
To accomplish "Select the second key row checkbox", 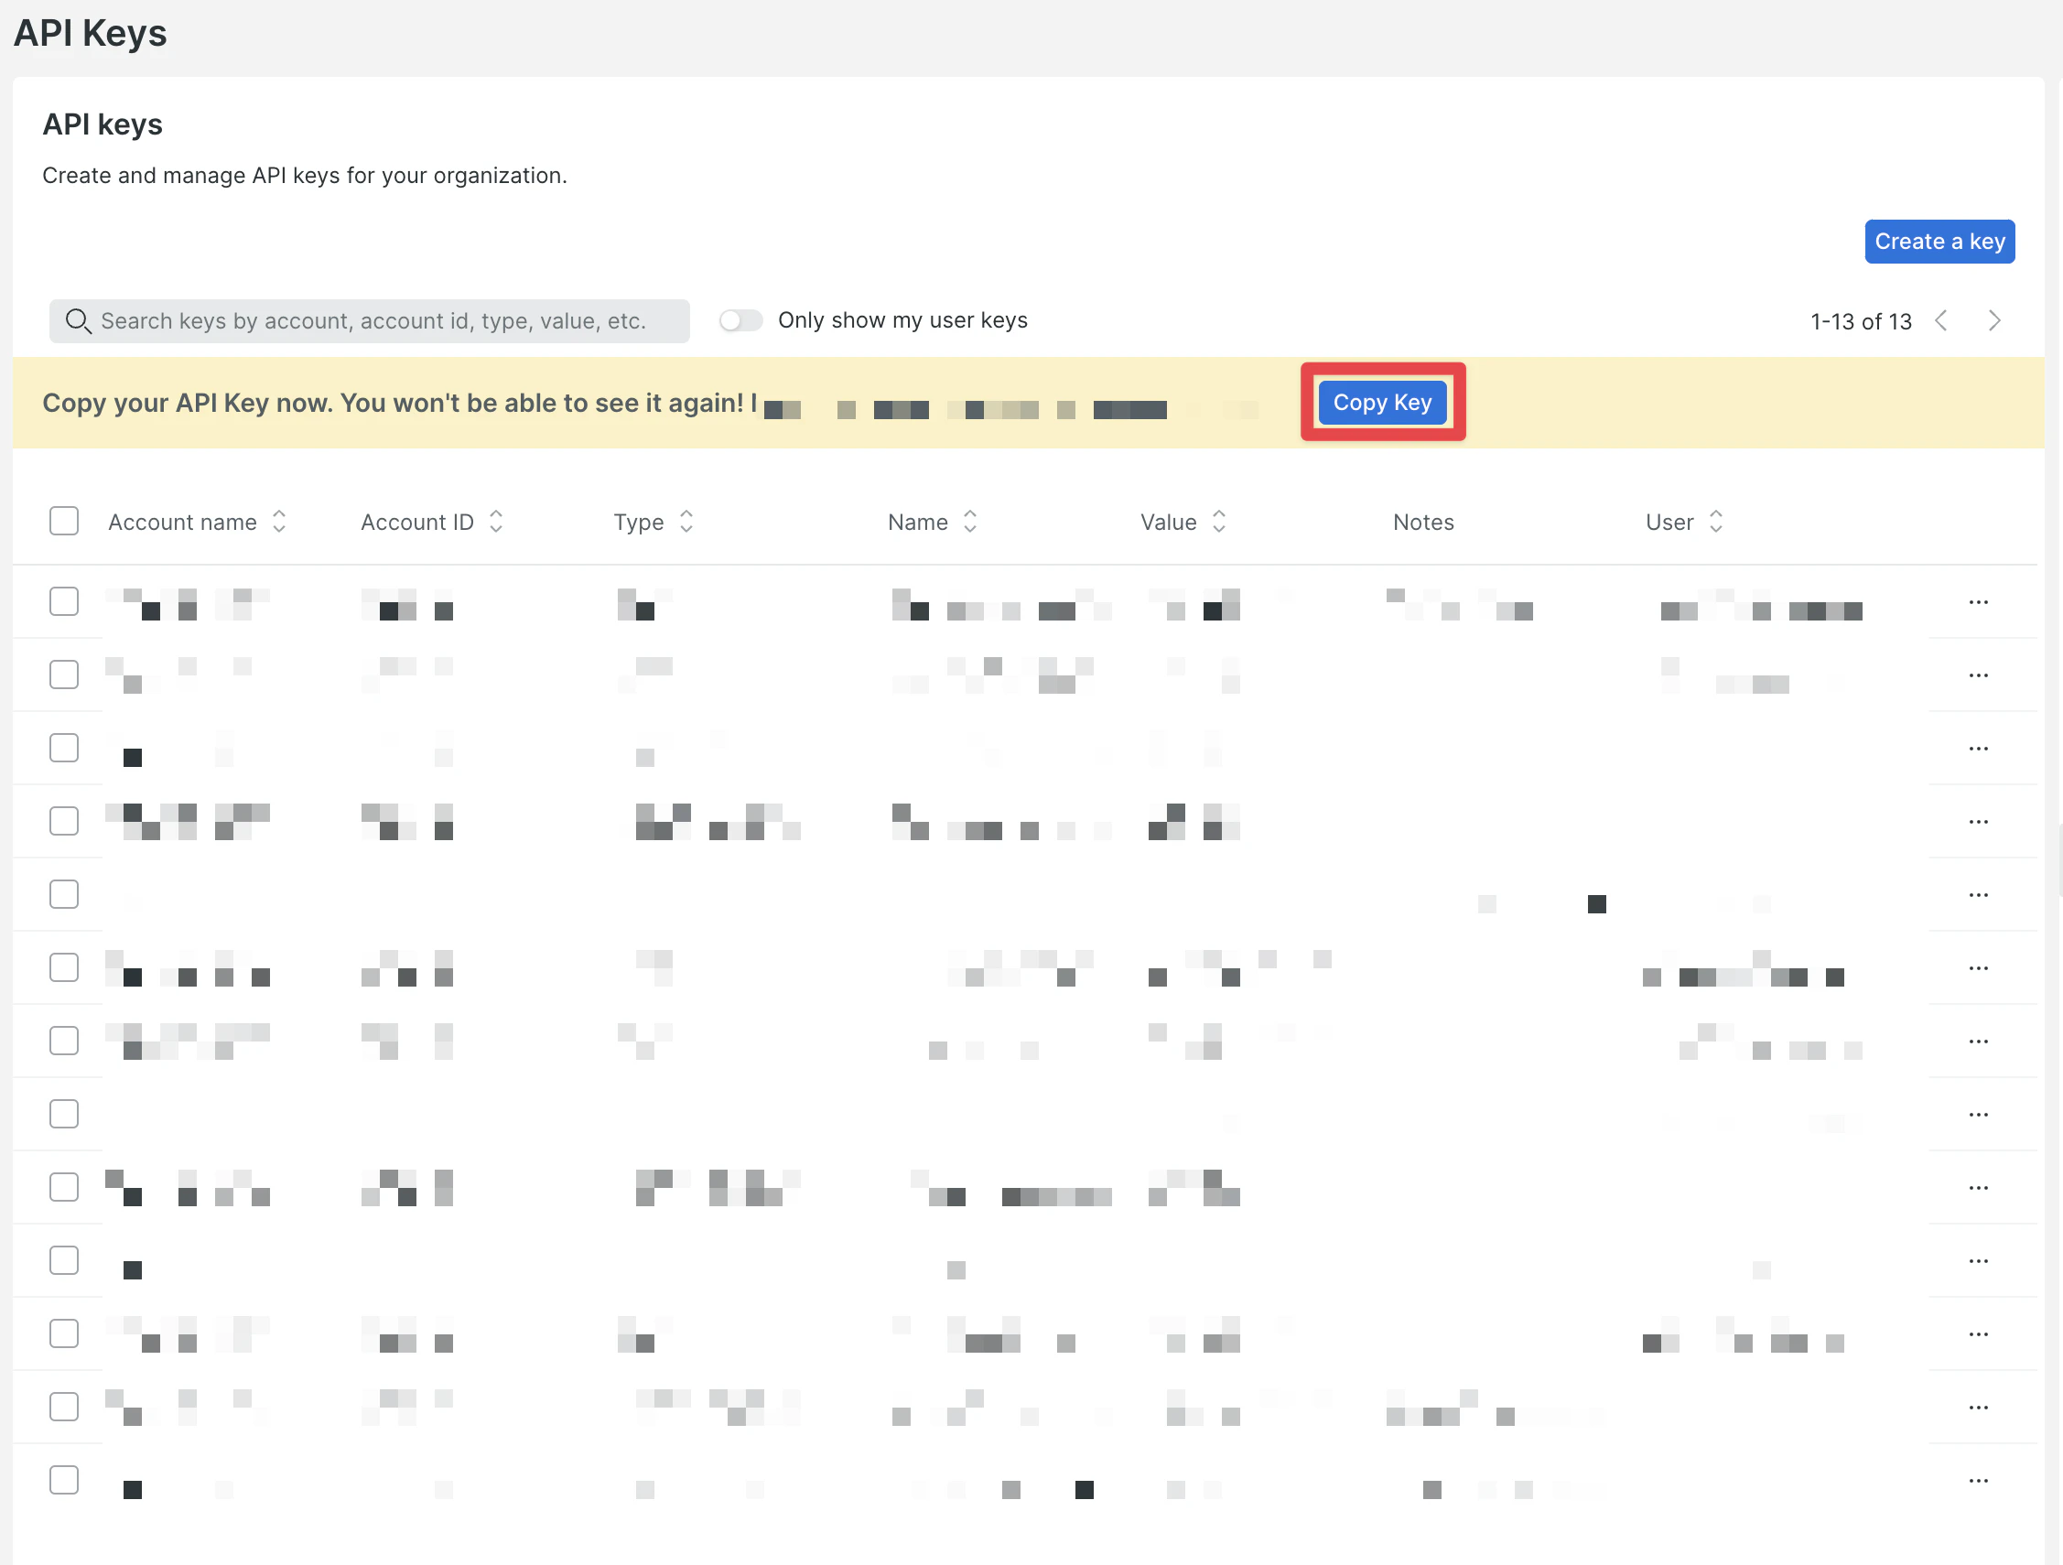I will pos(63,675).
